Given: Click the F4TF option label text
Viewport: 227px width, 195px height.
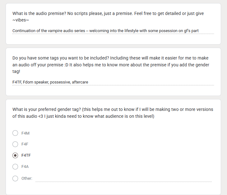Looking at the screenshot, I should pyautogui.click(x=26, y=155).
